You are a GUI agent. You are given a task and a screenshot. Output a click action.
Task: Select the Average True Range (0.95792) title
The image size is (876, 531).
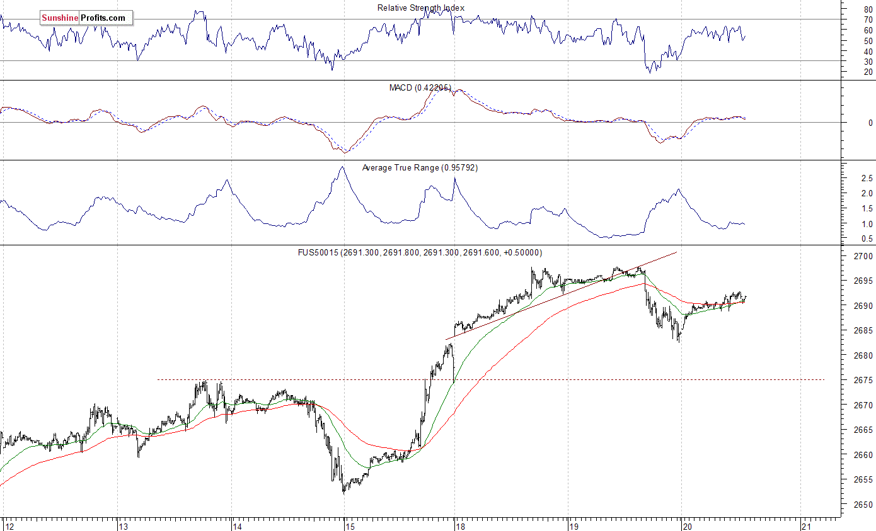[x=420, y=168]
